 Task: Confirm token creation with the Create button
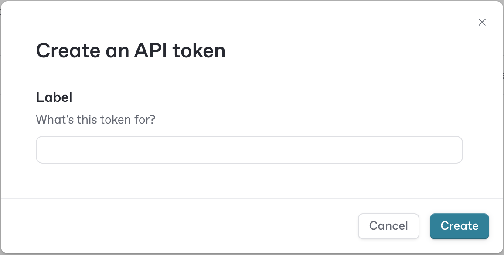[459, 226]
